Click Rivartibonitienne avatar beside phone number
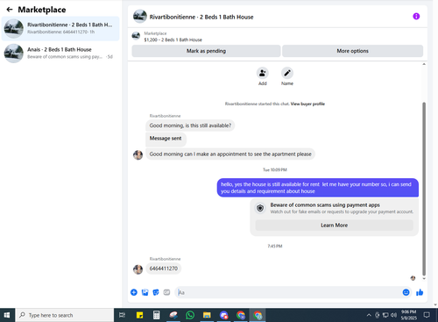 coord(138,269)
